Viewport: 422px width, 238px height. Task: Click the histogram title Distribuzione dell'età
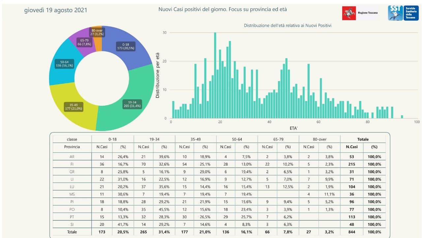pyautogui.click(x=287, y=25)
